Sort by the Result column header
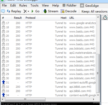The width and height of the screenshot is (108, 105). point(18,18)
